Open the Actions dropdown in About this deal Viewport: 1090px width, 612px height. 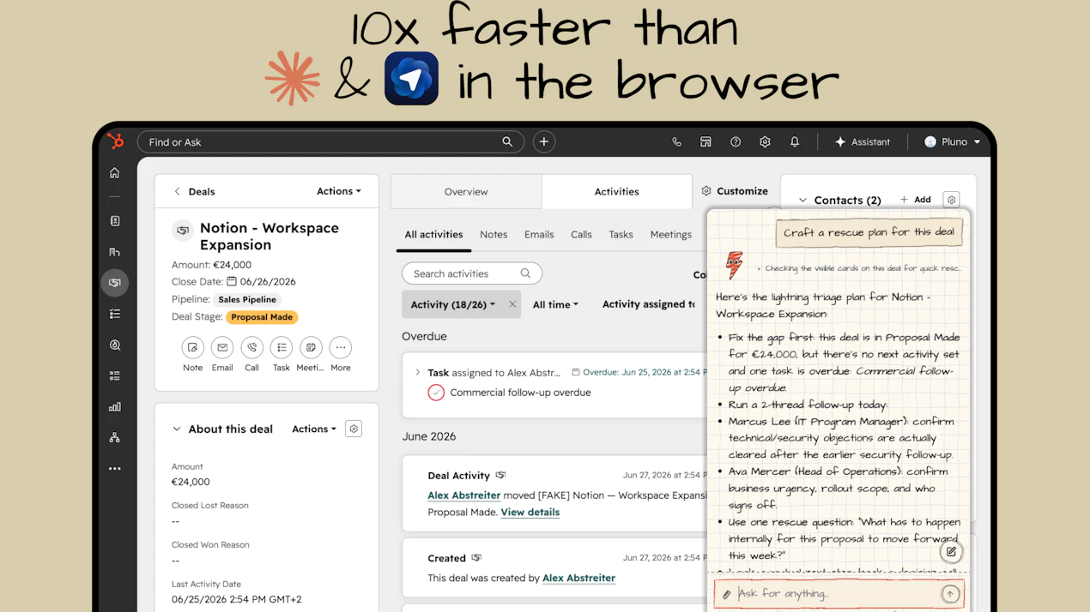314,429
